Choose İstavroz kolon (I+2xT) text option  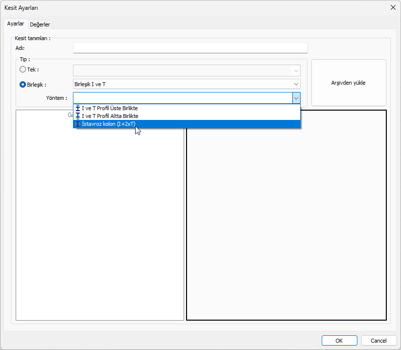(x=109, y=124)
